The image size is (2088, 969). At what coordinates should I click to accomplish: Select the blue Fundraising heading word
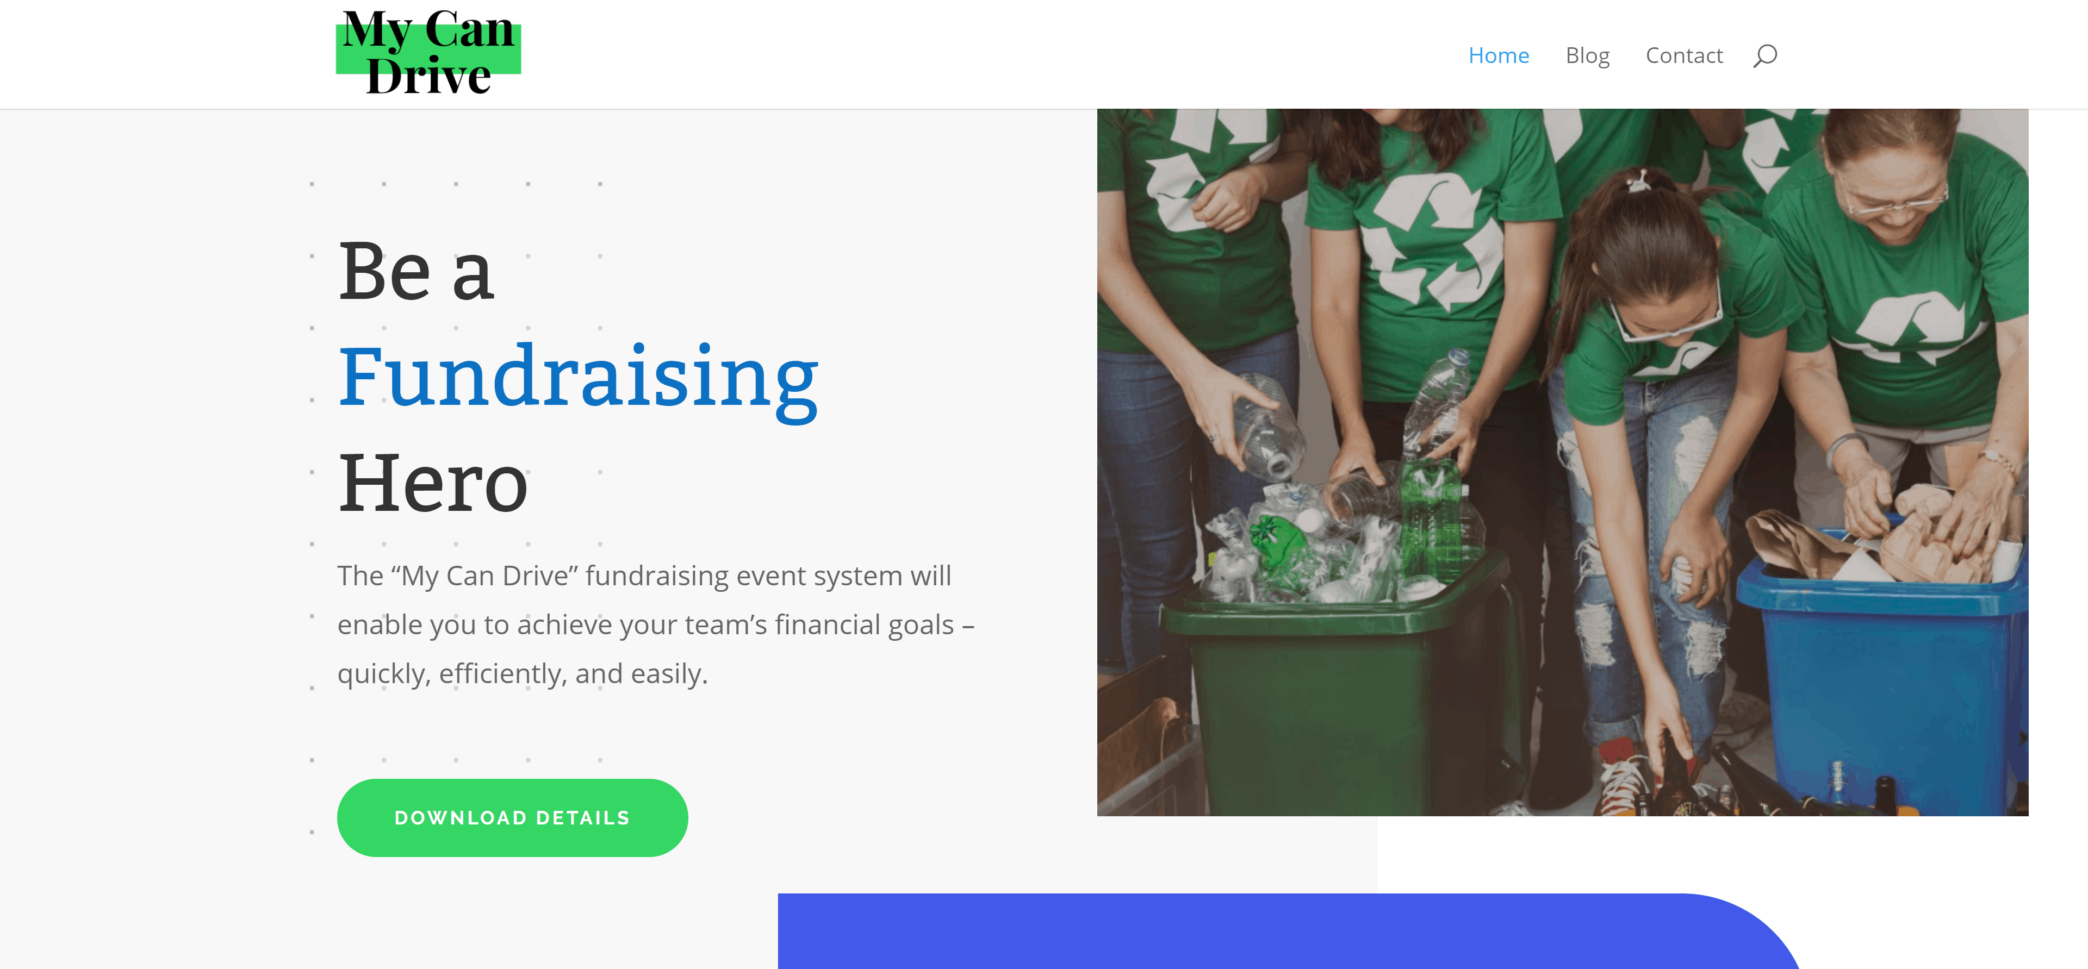pos(578,378)
